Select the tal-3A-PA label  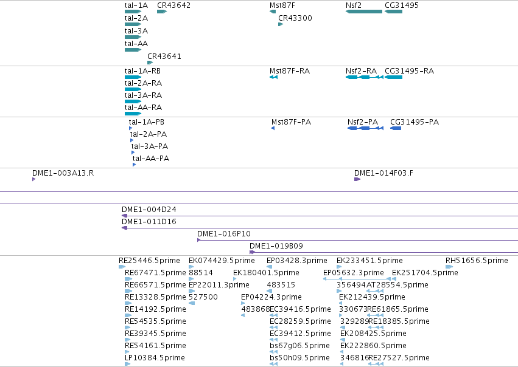[x=150, y=146]
